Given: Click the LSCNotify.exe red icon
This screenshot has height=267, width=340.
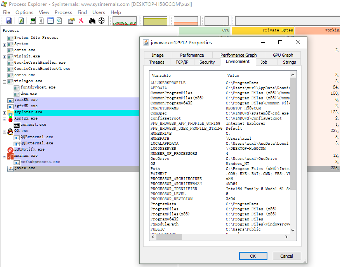Looking at the screenshot, I should click(x=10, y=150).
